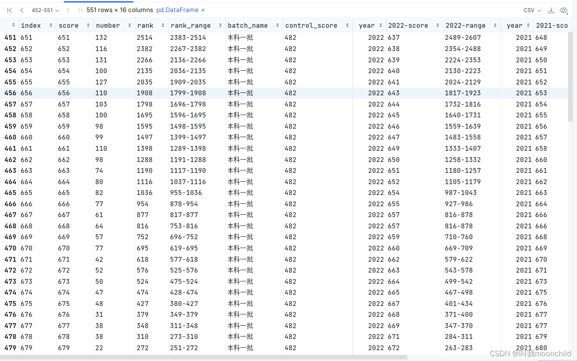Open the CSV format dropdown
Screen dimensions: 577x361
(x=532, y=10)
